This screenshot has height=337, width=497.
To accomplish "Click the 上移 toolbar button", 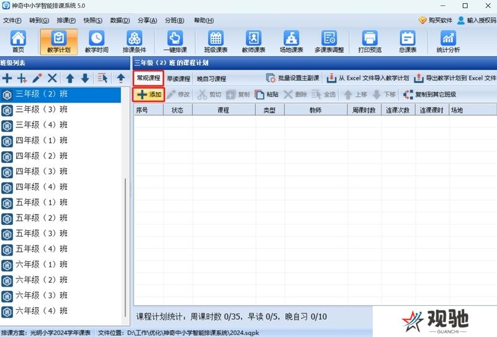I will click(355, 95).
